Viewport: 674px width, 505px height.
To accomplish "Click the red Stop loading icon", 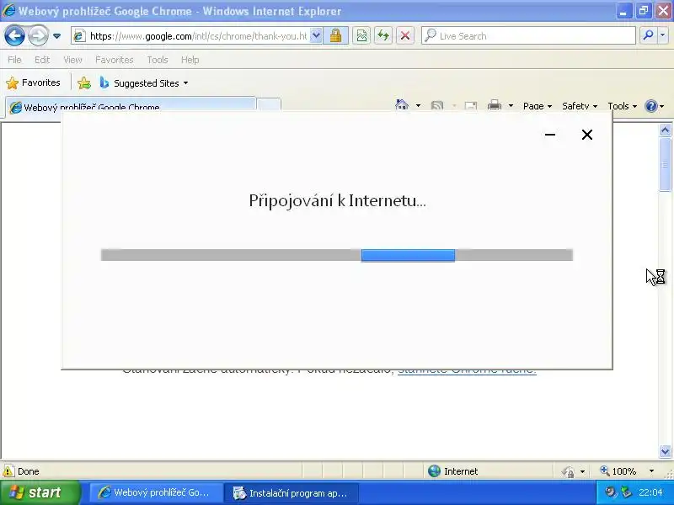I will [405, 36].
